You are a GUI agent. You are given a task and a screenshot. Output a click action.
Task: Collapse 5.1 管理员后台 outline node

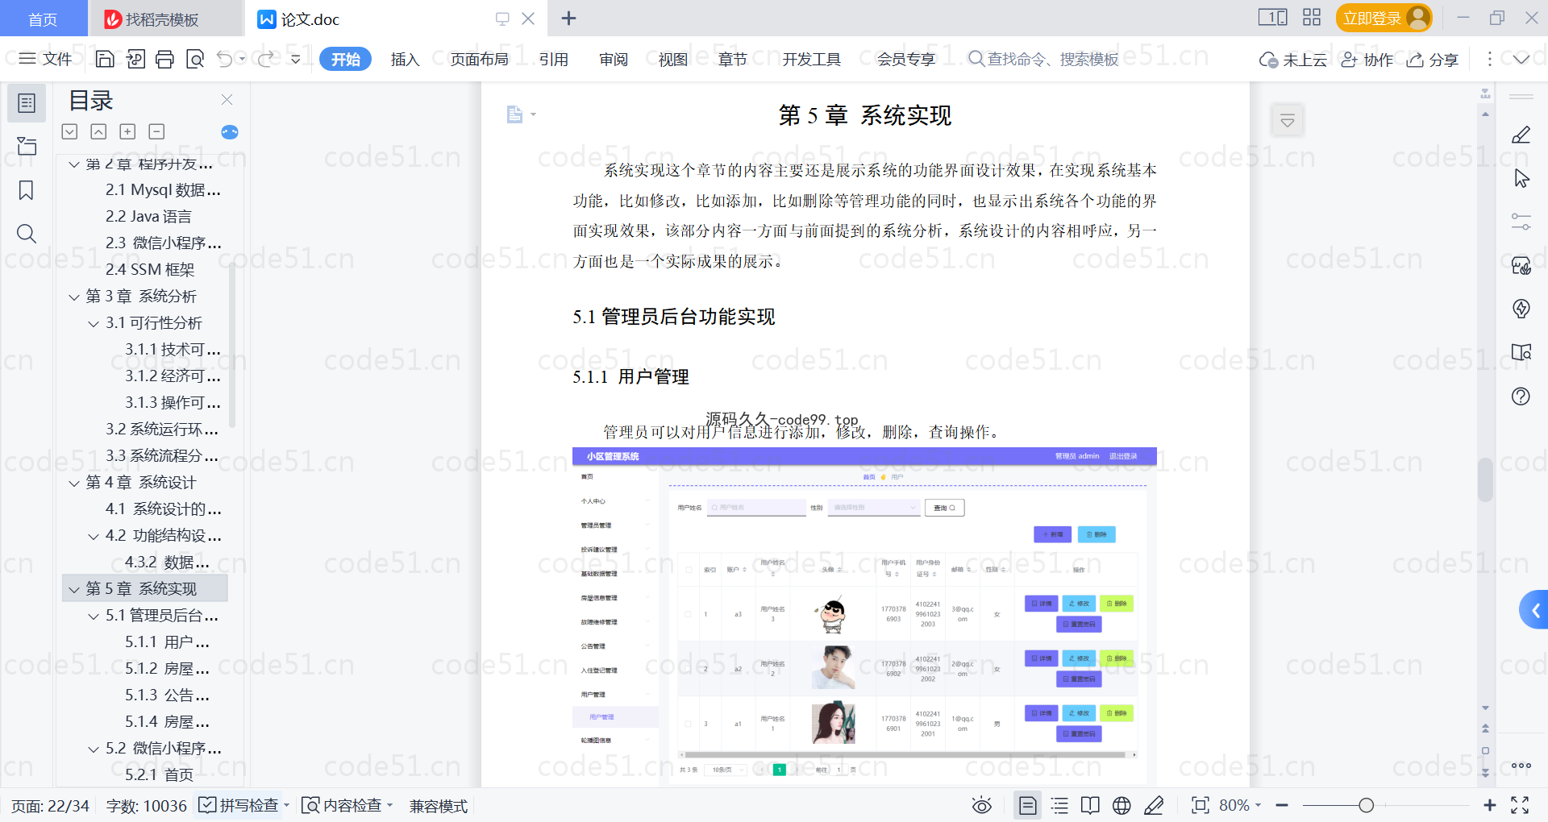pos(94,616)
